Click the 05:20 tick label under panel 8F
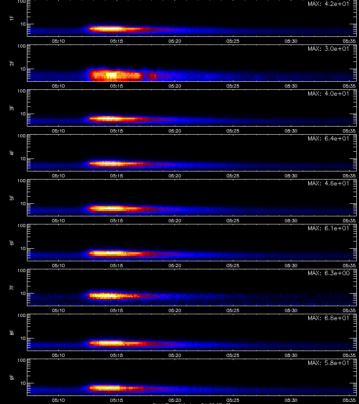Viewport: 359px width, 404px height. click(175, 356)
